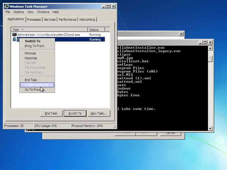Select the Applications tab
The width and height of the screenshot is (227, 170).
pos(16,19)
